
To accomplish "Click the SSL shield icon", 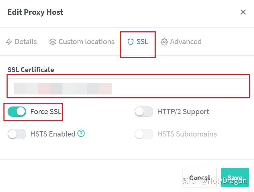I will point(130,42).
